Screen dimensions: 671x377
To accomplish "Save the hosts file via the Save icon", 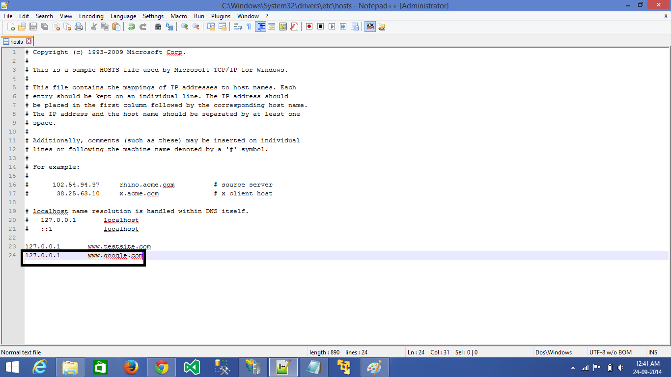I will [33, 27].
